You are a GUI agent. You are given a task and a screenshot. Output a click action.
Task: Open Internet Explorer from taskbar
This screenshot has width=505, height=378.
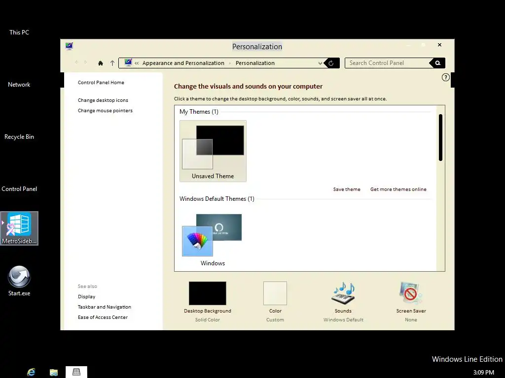point(31,372)
